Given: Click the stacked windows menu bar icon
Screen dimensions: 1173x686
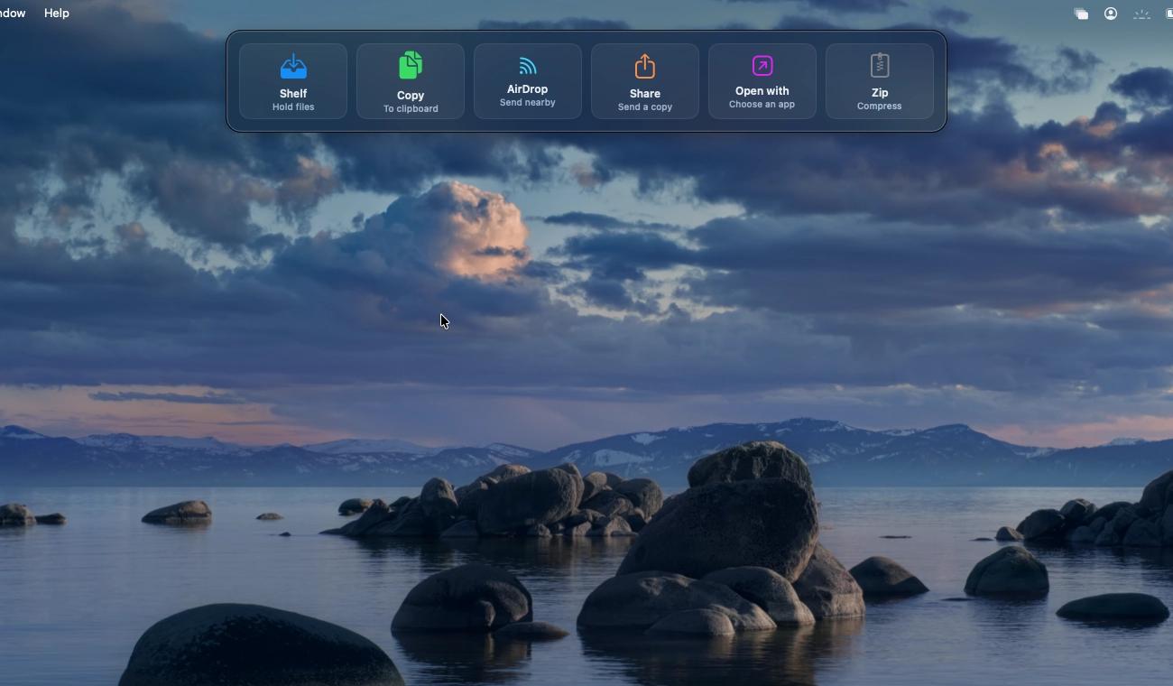Looking at the screenshot, I should pos(1081,14).
